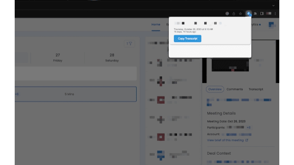
Task: Show the +6 additional participants
Action: (x=248, y=127)
